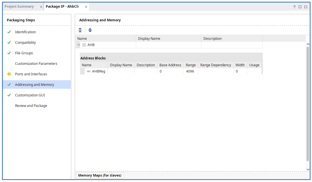Screen dimensions: 312x182
Task: Click the help question mark icon
Action: pyautogui.click(x=294, y=7)
